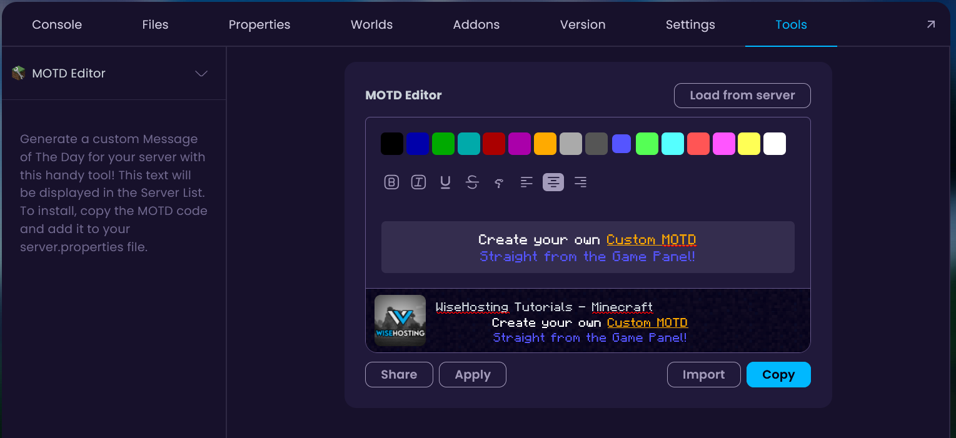Expand the MOTD Editor tool dropdown

201,74
